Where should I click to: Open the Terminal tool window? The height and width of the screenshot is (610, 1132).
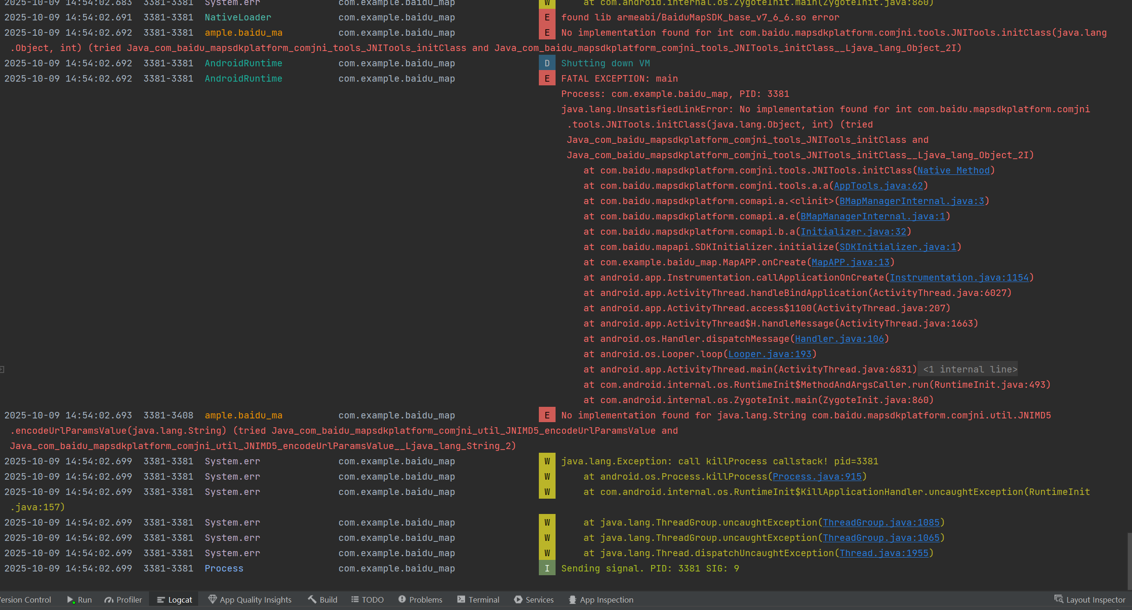[478, 599]
